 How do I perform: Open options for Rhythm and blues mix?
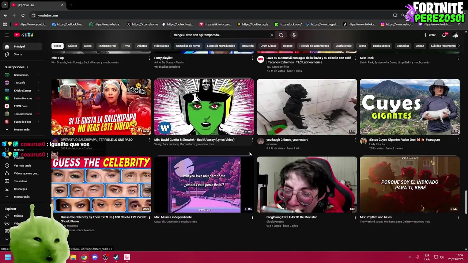coord(458,217)
